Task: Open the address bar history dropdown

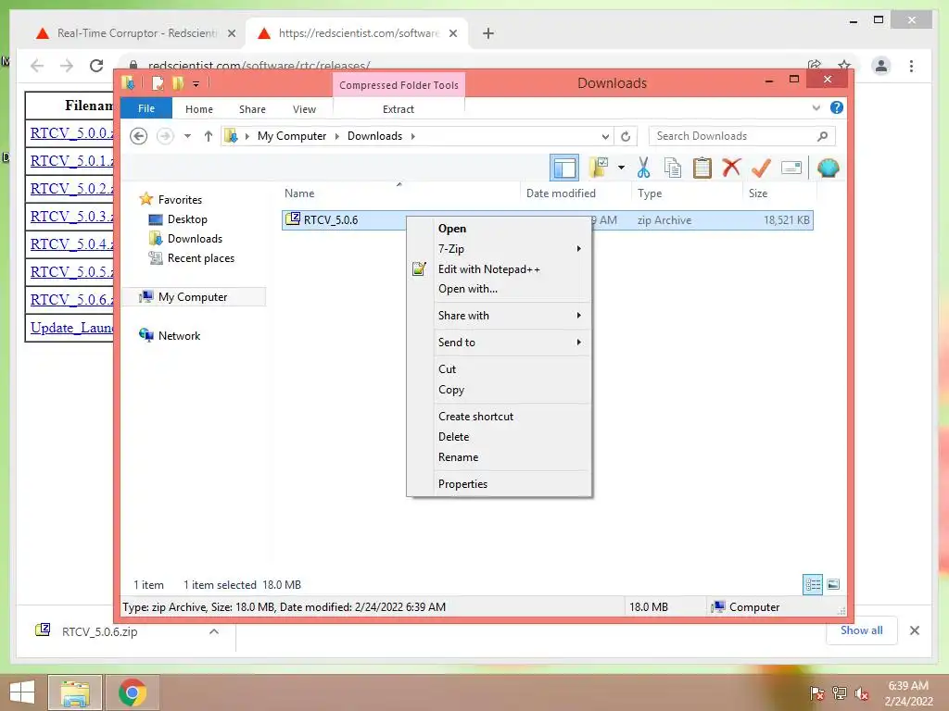Action: [605, 136]
